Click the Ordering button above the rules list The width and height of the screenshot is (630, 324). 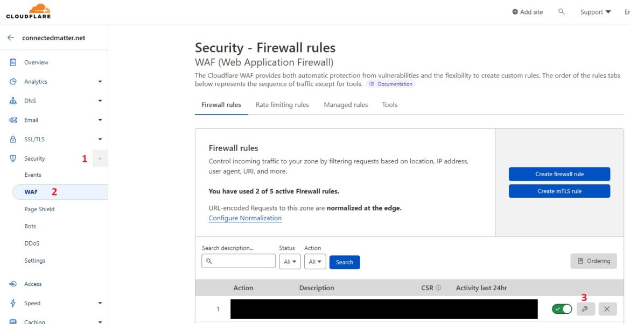pyautogui.click(x=593, y=261)
